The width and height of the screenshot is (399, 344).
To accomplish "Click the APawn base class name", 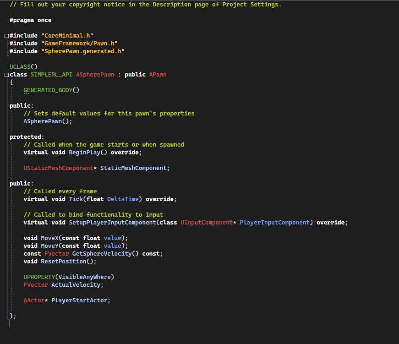I will (x=158, y=75).
